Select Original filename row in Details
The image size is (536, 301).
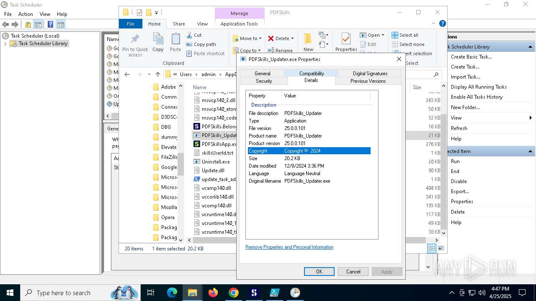click(309, 181)
